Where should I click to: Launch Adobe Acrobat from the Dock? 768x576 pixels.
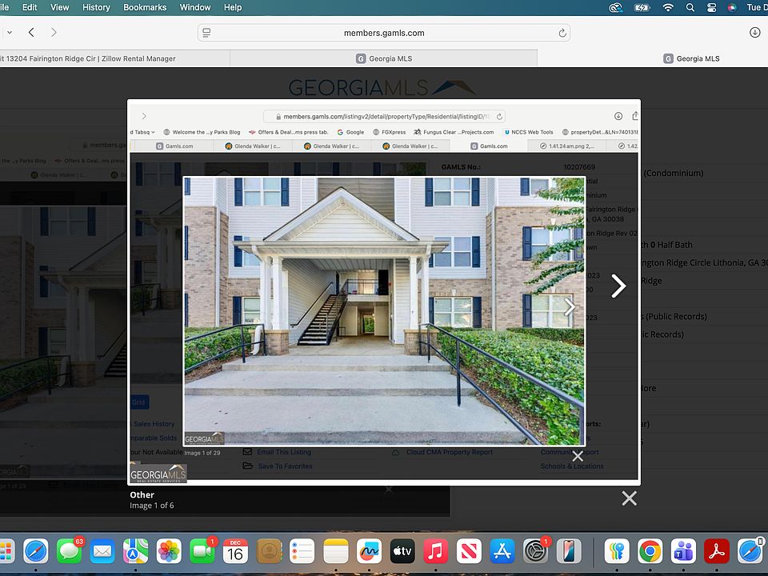[717, 551]
